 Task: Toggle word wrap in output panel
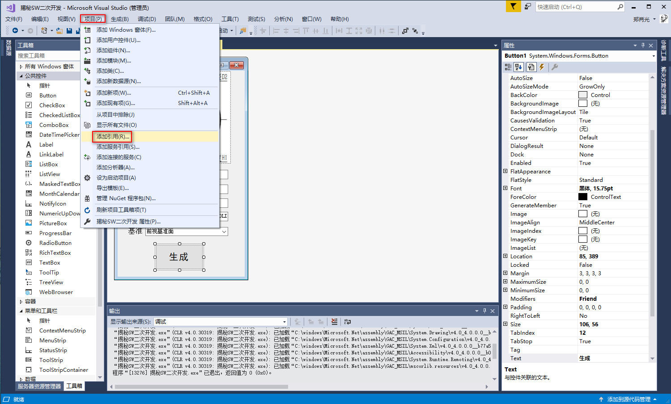[x=348, y=322]
